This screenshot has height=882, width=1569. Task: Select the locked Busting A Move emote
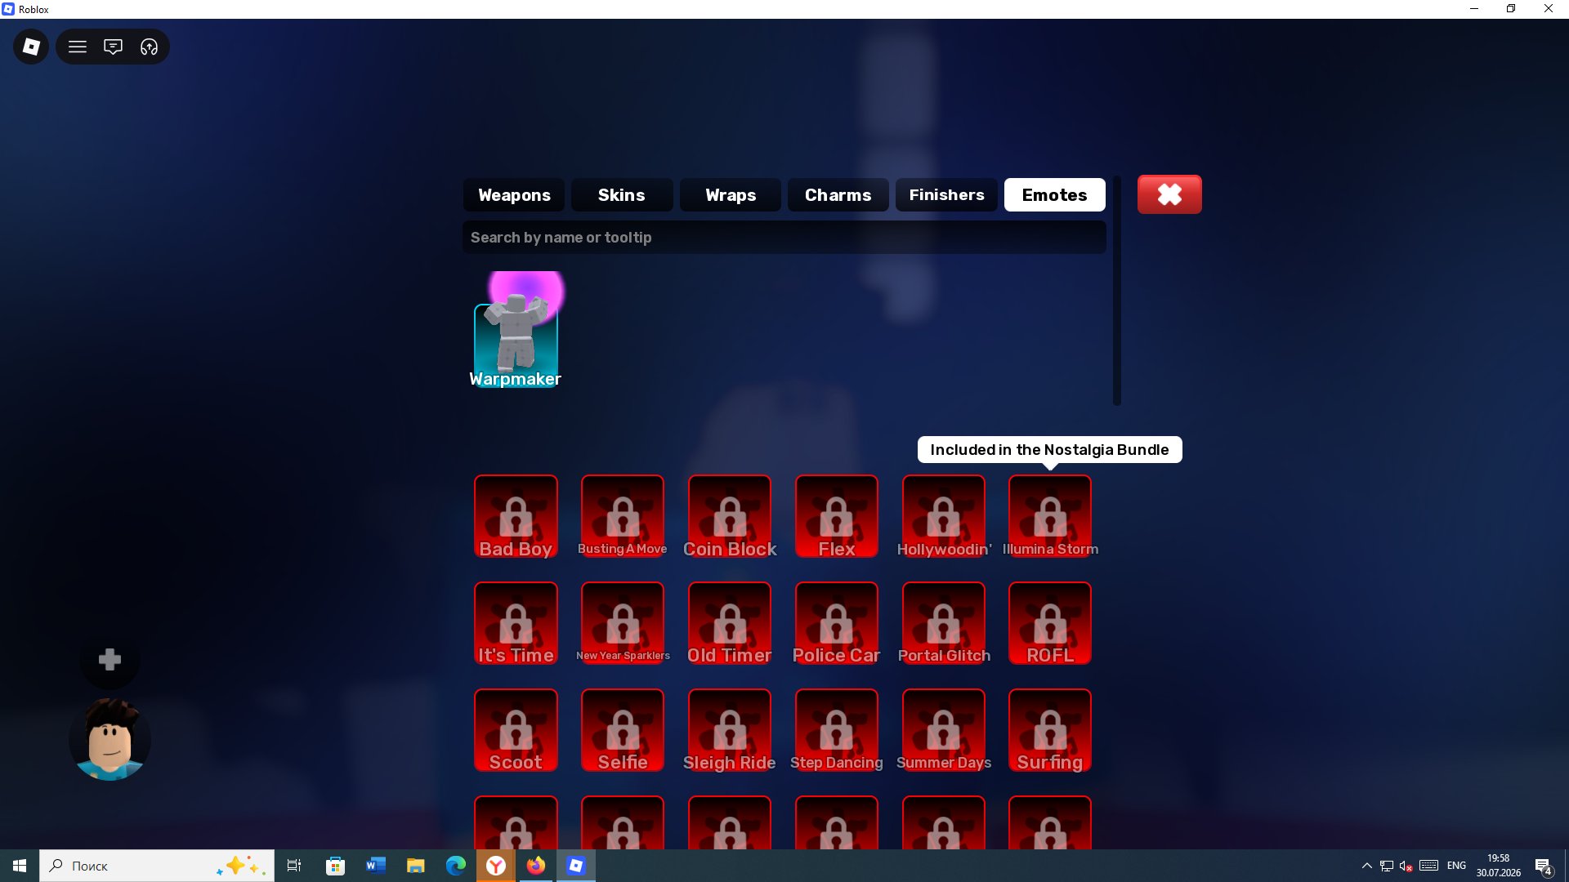623,516
